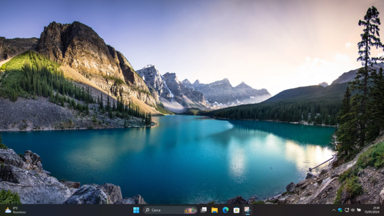Open the Microsoft Store taskbar icon
384x216 pixels.
[x=236, y=210]
